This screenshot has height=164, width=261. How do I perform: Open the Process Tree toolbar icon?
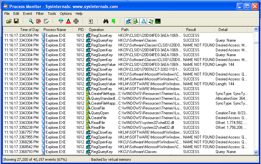91,21
